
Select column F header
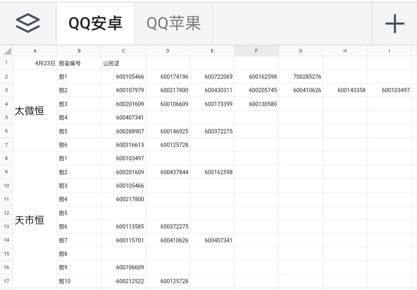(256, 51)
